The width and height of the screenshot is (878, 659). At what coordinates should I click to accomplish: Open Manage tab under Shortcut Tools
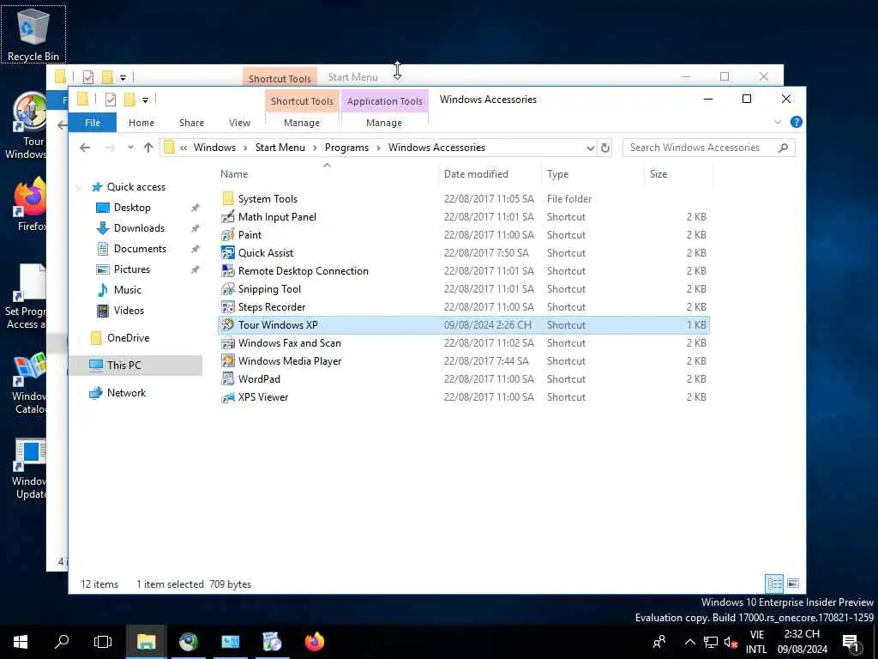(301, 123)
